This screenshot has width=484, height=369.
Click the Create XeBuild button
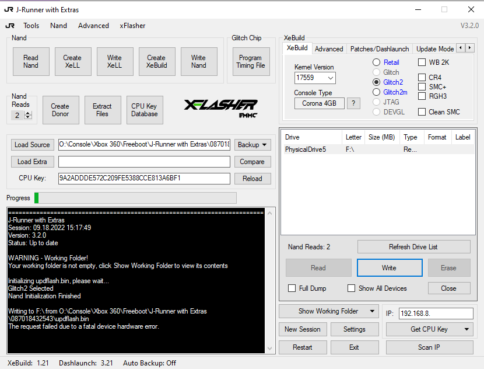tap(157, 61)
